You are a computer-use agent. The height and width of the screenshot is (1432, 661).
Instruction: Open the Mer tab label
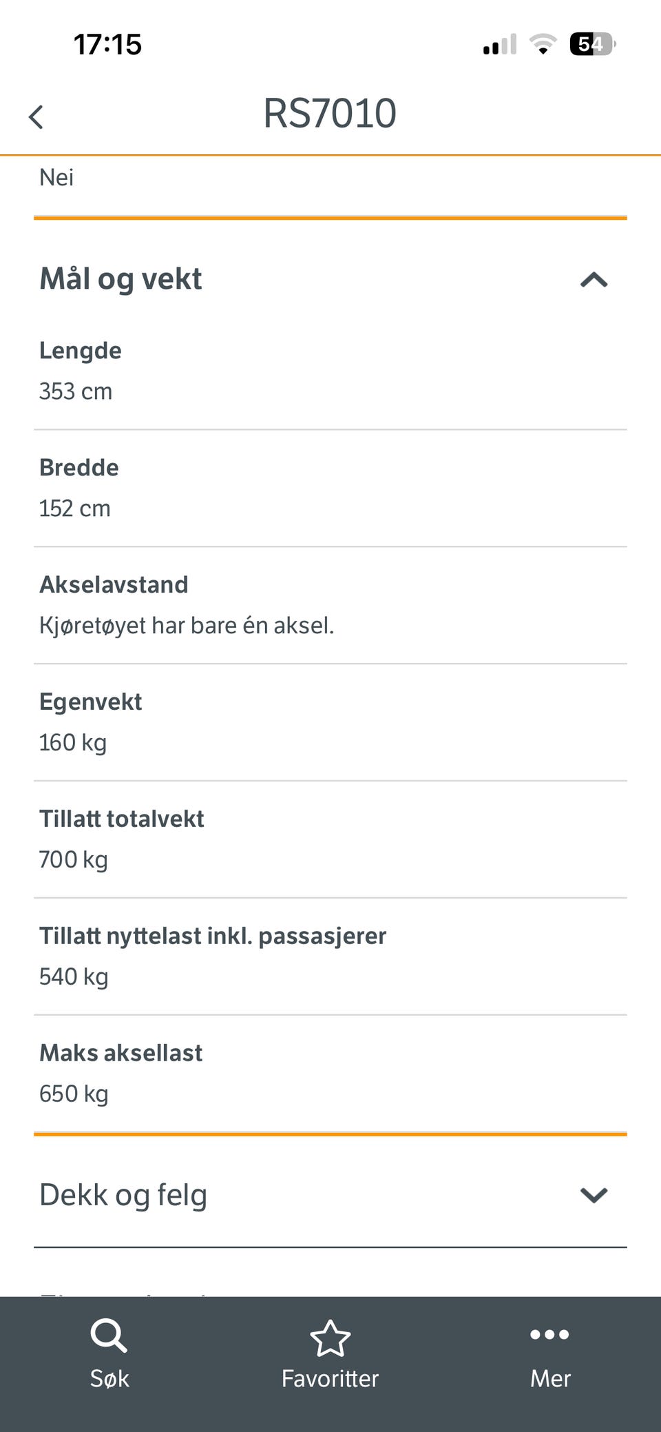(550, 1378)
